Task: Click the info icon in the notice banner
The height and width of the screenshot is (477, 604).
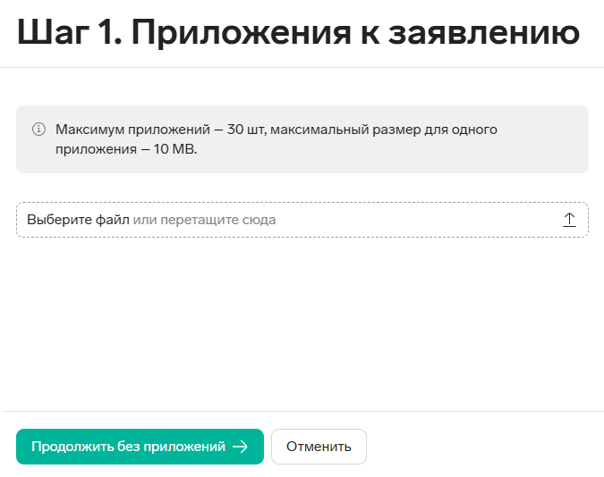Action: tap(38, 130)
